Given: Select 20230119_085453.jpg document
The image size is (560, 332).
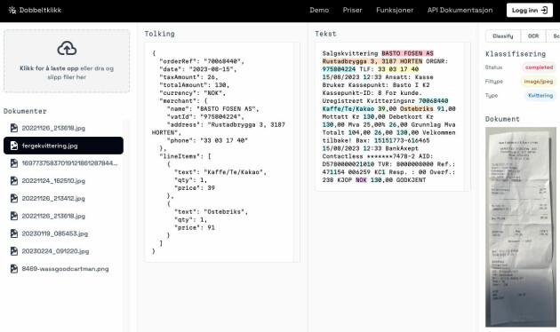Looking at the screenshot, I should pos(64,233).
